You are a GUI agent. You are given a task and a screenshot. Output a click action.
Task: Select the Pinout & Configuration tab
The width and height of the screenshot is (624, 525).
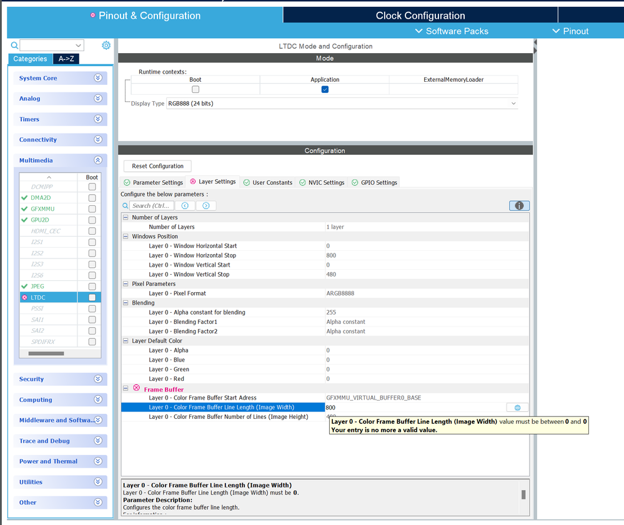pos(146,16)
